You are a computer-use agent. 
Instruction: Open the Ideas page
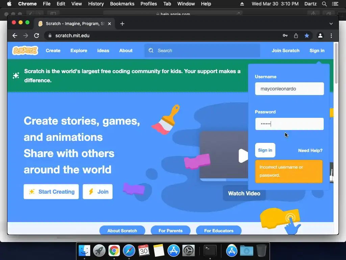point(103,50)
